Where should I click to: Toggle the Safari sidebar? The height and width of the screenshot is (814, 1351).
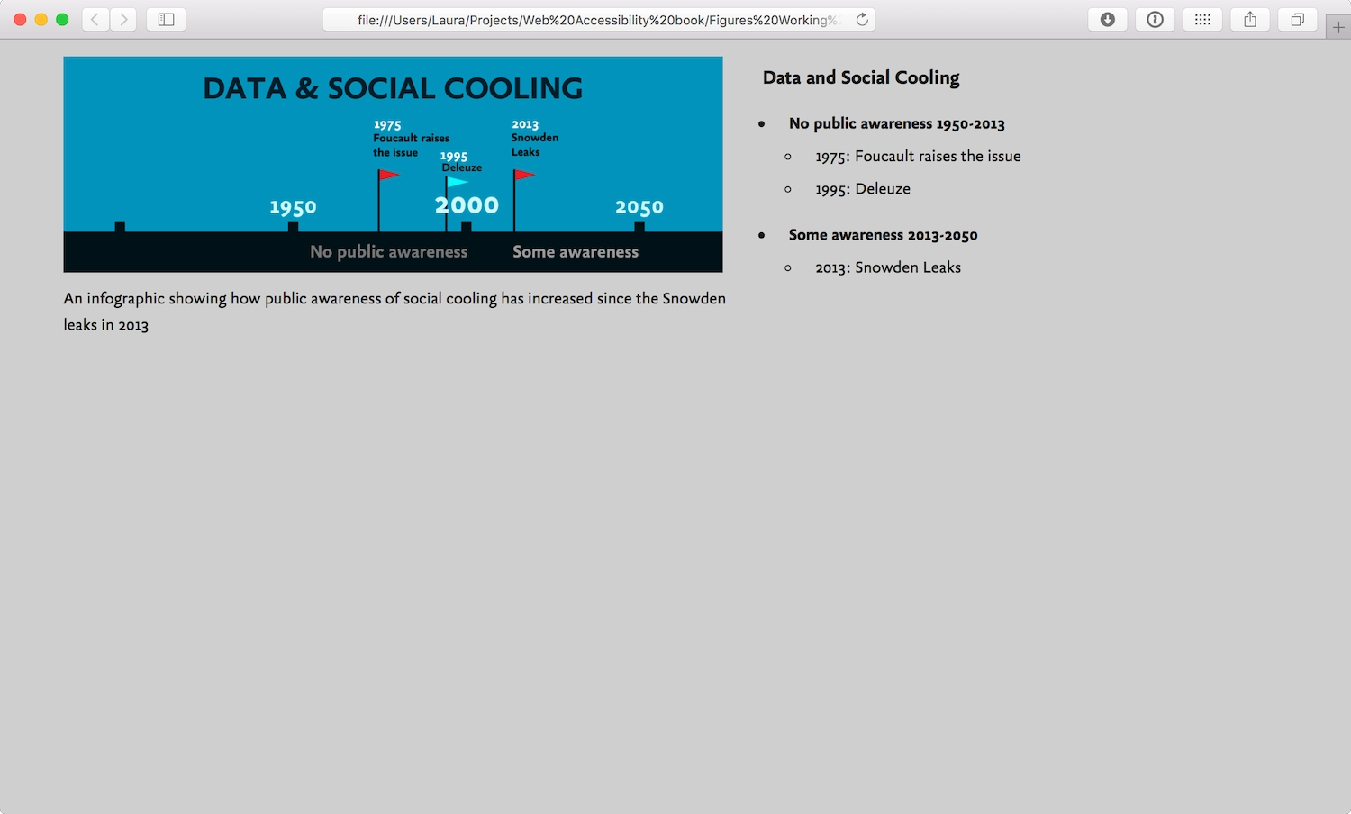(166, 18)
